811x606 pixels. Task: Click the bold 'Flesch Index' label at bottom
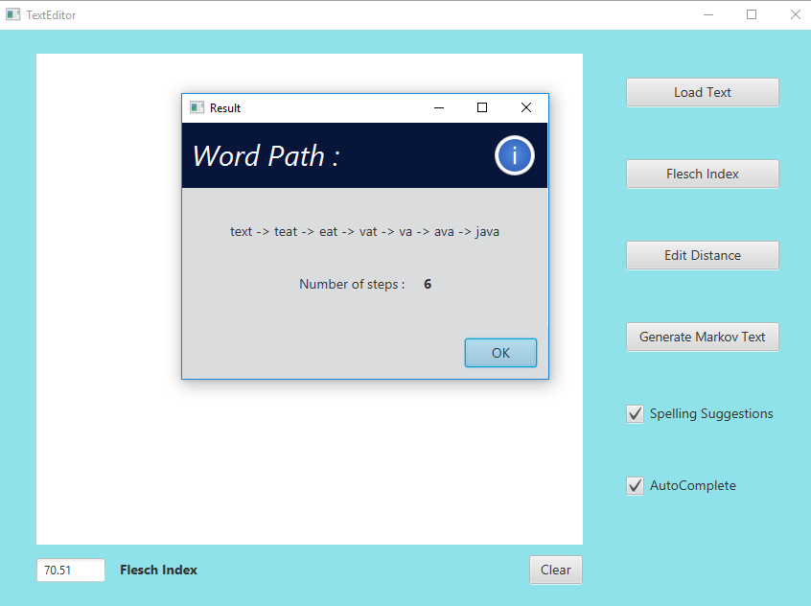pos(158,570)
